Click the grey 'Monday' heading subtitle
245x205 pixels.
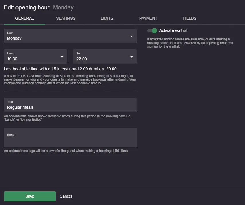(x=63, y=7)
